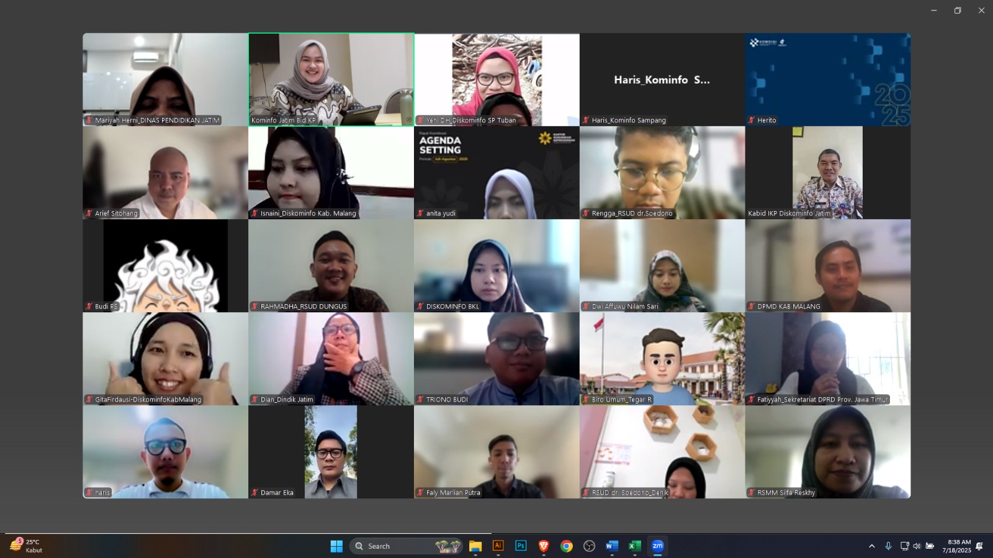The image size is (993, 558).
Task: Open the Brave browser taskbar icon
Action: point(544,546)
